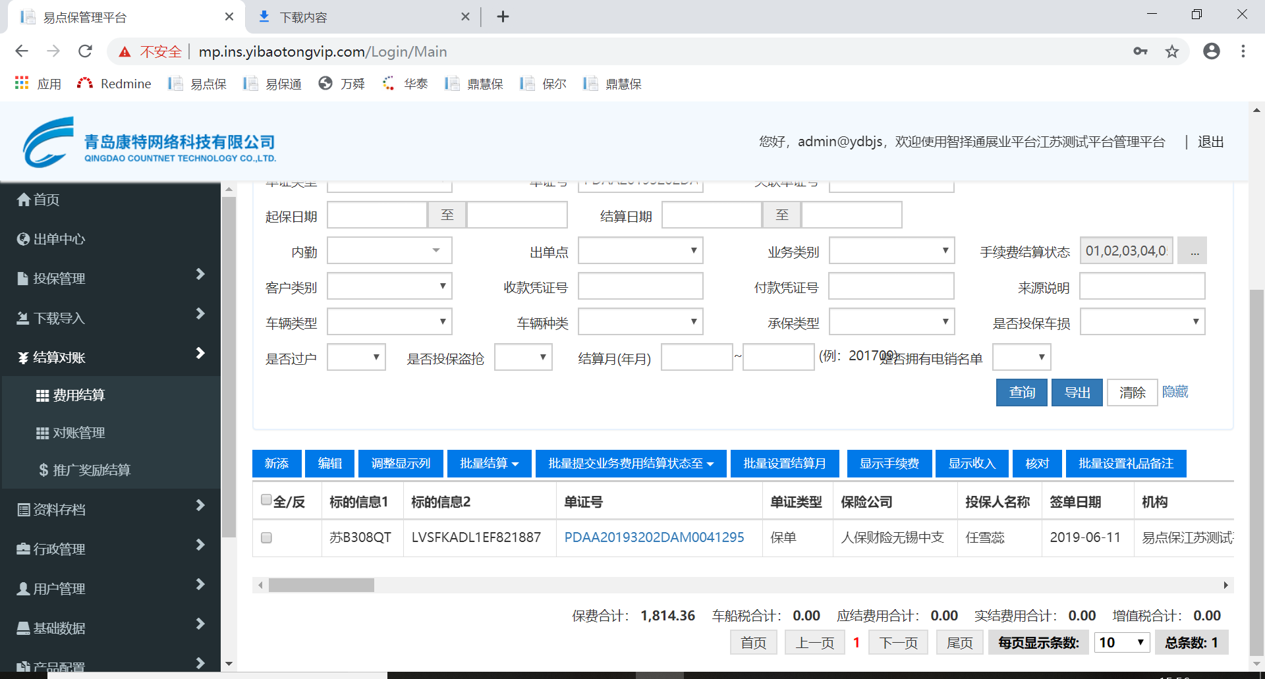Image resolution: width=1265 pixels, height=679 pixels.
Task: Open the Chrome profile account icon
Action: 1211,51
